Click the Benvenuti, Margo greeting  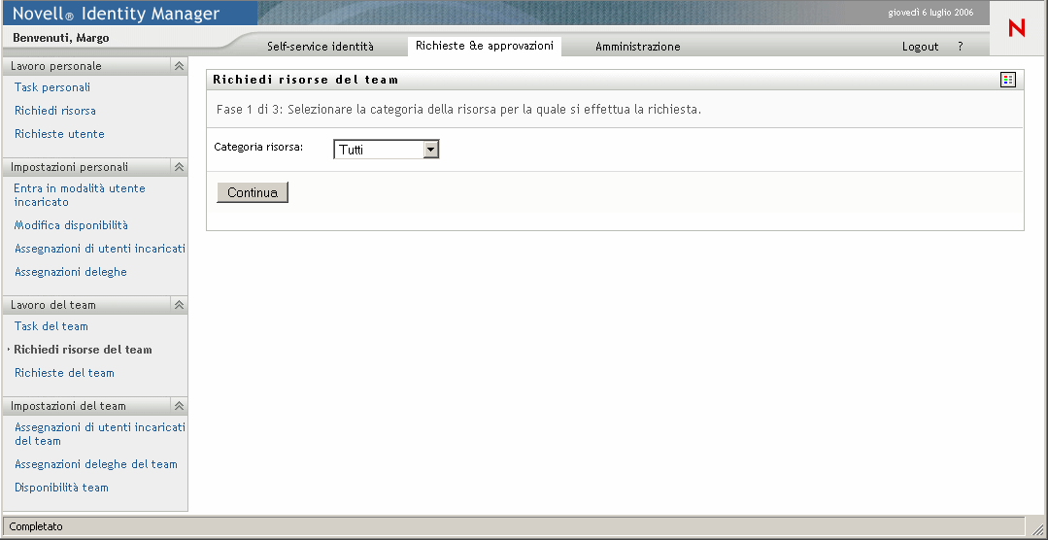click(61, 38)
